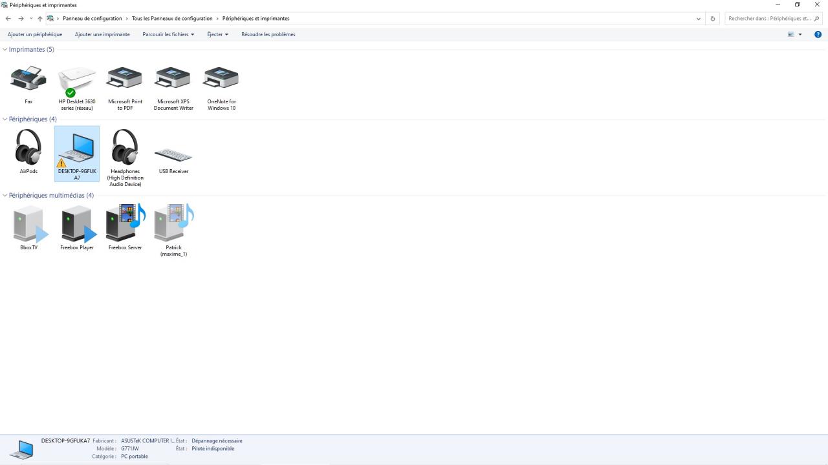This screenshot has height=465, width=828.
Task: Click the PC portable category value
Action: [135, 457]
